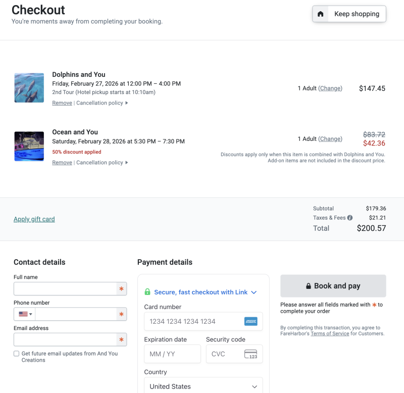404x393 pixels.
Task: Click the home icon on Keep shopping
Action: point(320,14)
